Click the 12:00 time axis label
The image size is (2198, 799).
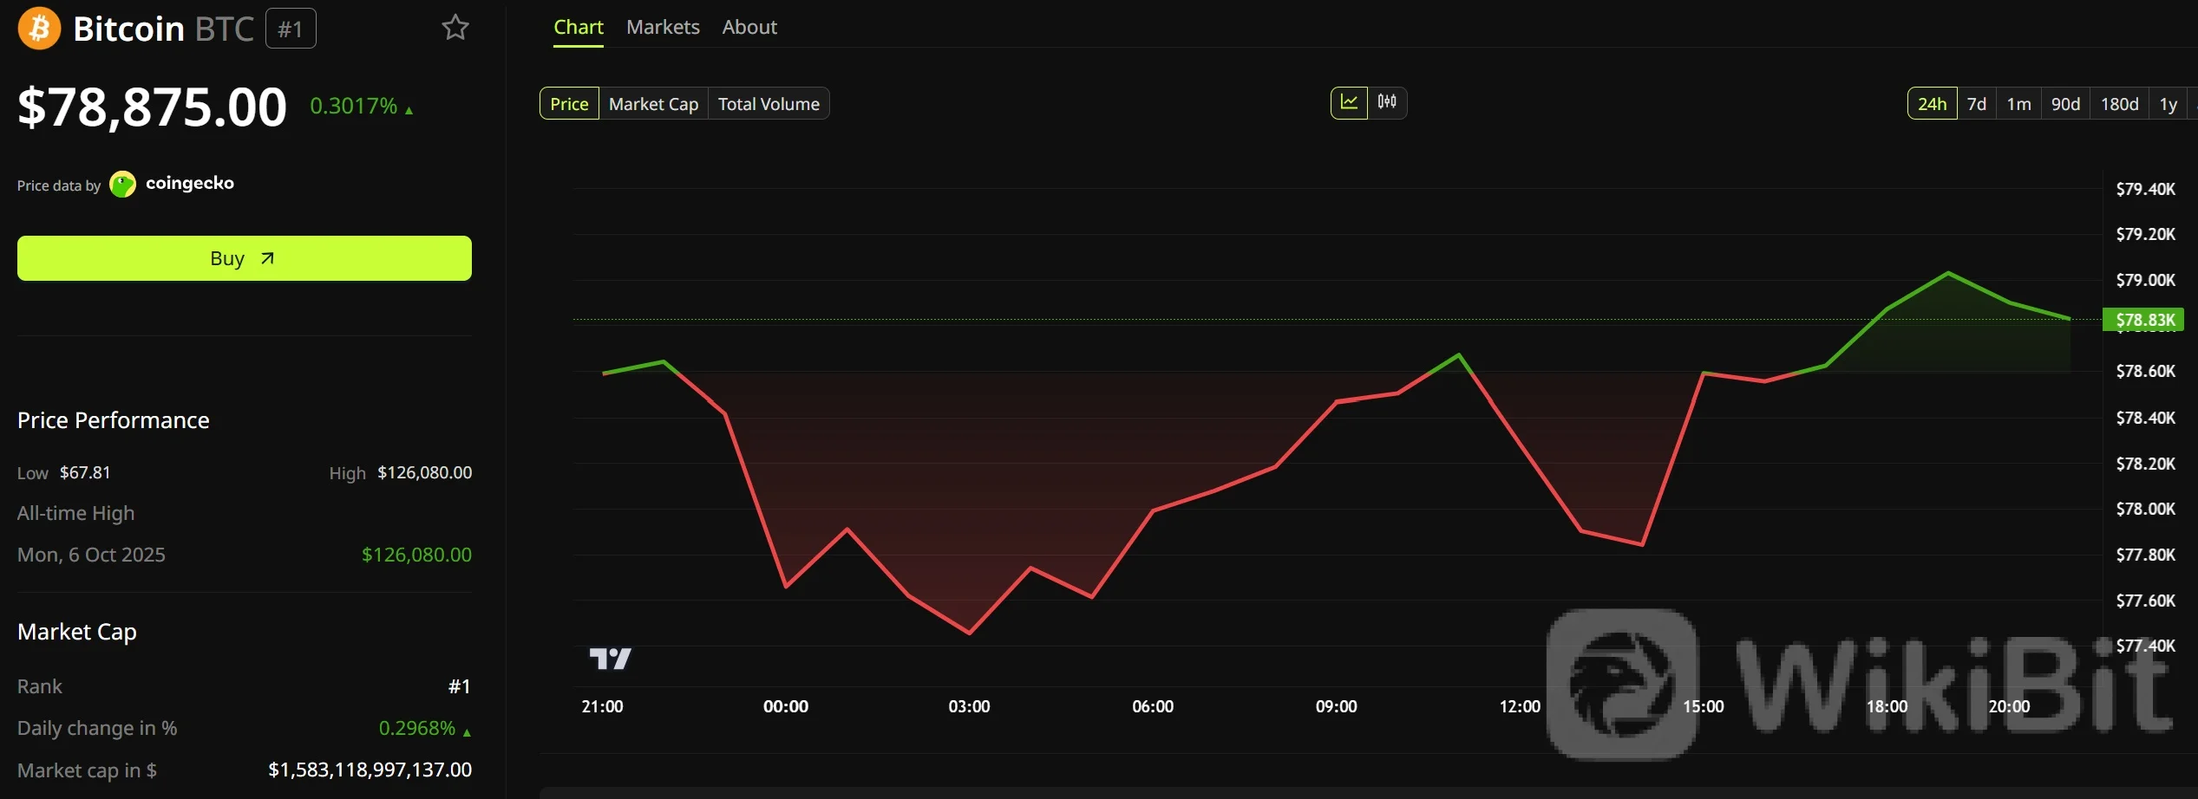[1520, 706]
